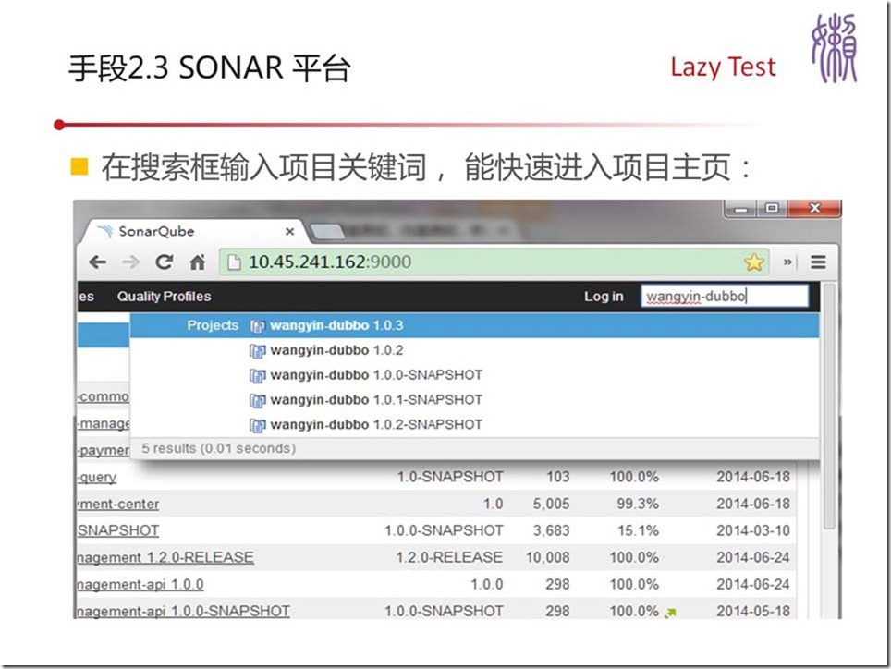
Task: Click the wangyin-dubbo search box
Action: tap(725, 296)
